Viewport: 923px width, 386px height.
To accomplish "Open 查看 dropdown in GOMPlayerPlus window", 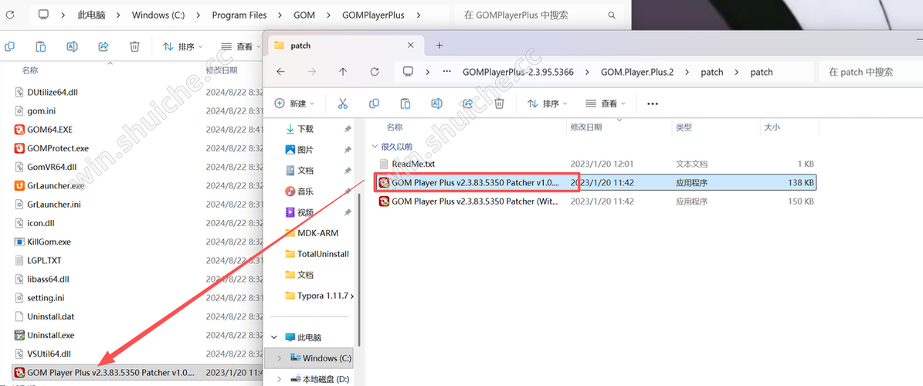I will 241,46.
